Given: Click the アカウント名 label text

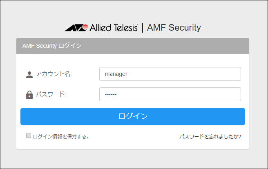Looking at the screenshot, I should click(54, 74).
